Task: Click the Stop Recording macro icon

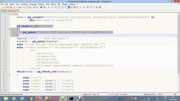Action: coord(91,7)
